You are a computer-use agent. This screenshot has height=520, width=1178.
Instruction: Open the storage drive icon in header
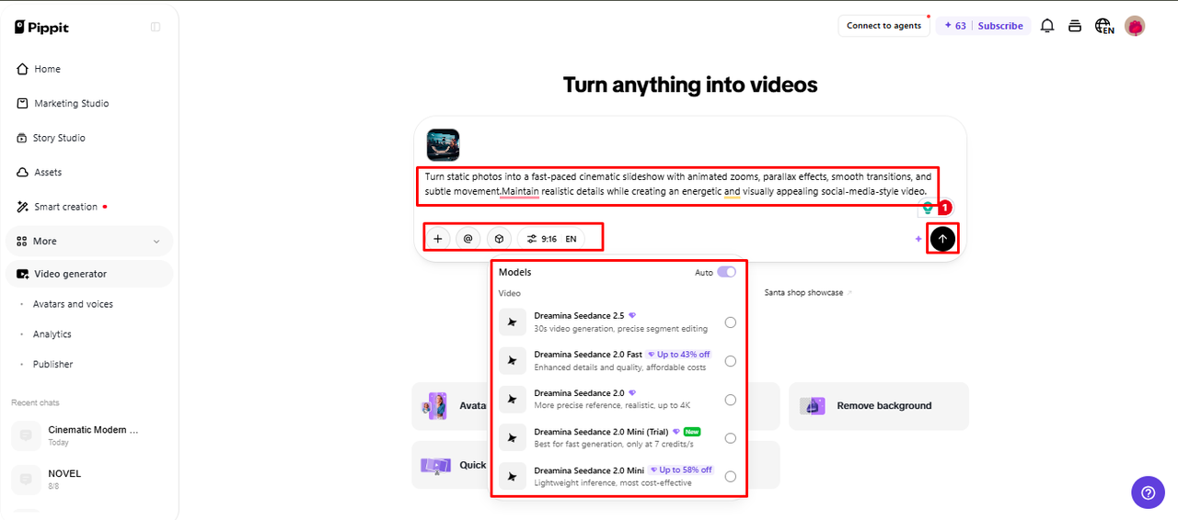click(1074, 26)
